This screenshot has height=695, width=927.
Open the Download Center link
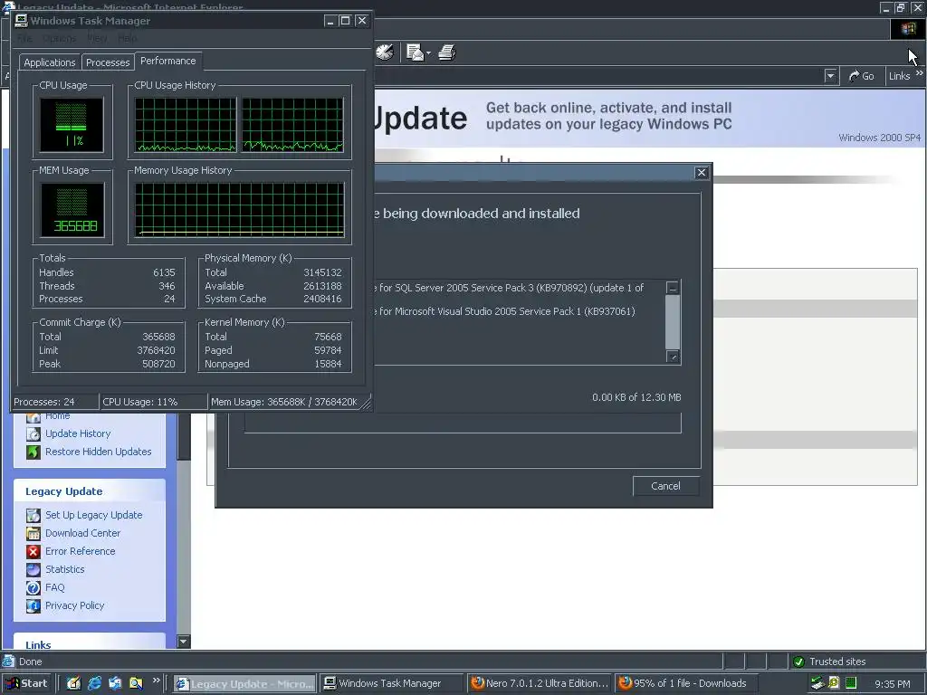[82, 533]
